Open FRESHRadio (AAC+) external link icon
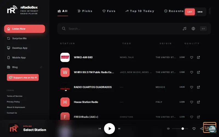This screenshot has width=219, height=137. 198,117
